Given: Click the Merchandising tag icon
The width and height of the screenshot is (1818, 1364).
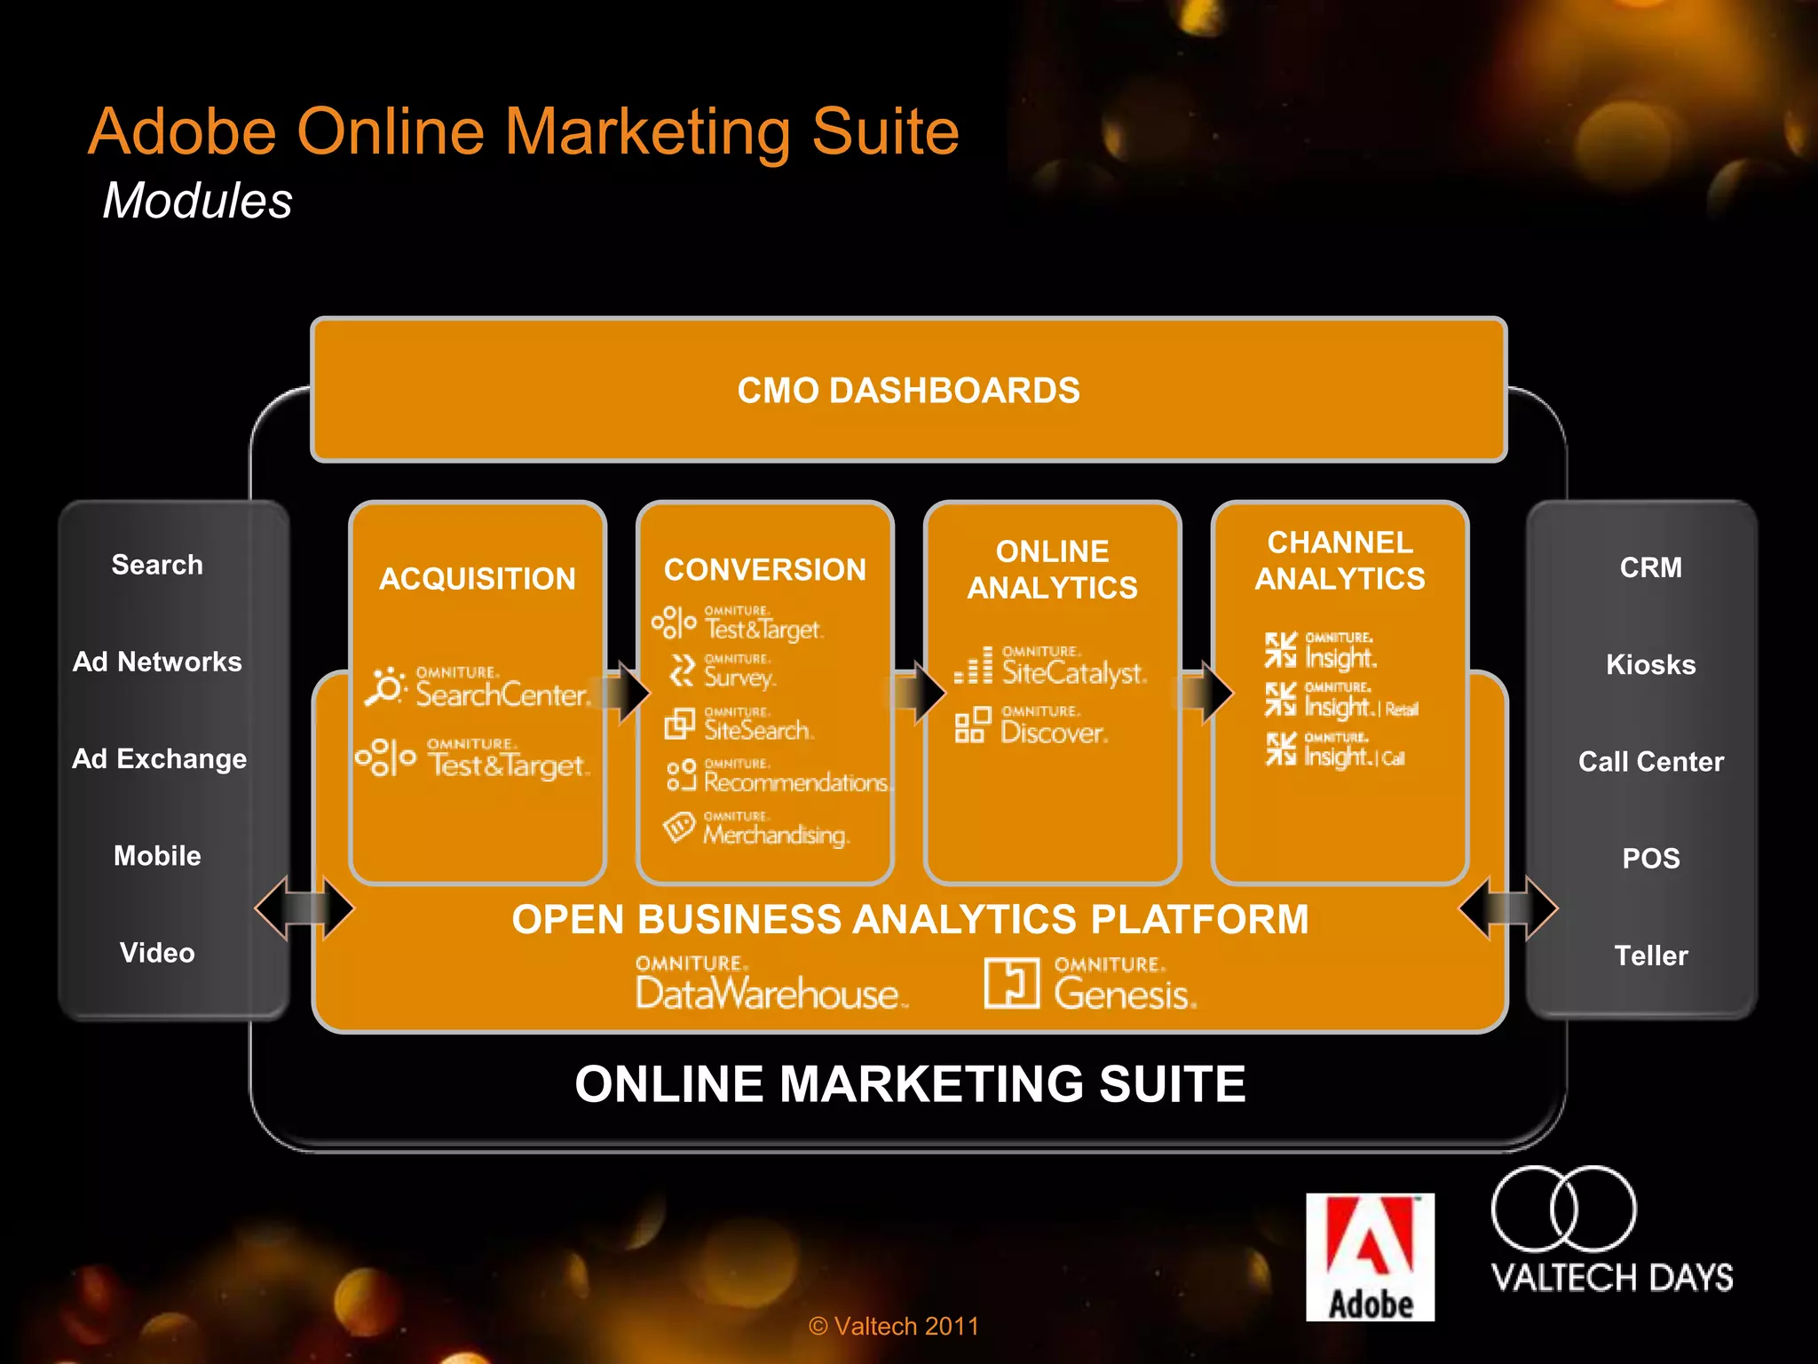Looking at the screenshot, I should pyautogui.click(x=679, y=828).
